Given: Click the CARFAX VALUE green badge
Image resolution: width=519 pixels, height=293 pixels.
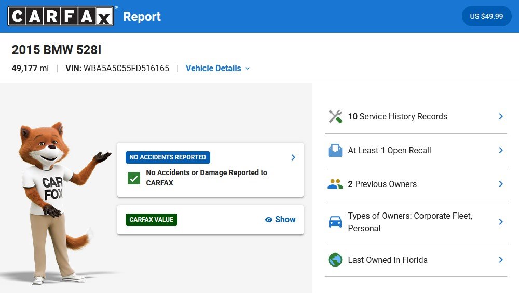Looking at the screenshot, I should click(x=152, y=220).
